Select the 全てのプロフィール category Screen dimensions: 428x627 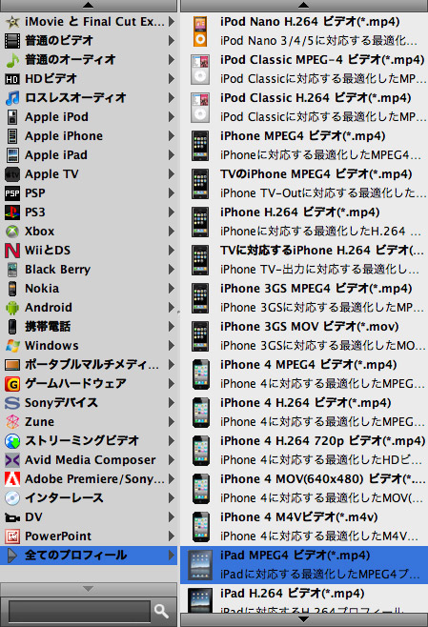click(89, 555)
